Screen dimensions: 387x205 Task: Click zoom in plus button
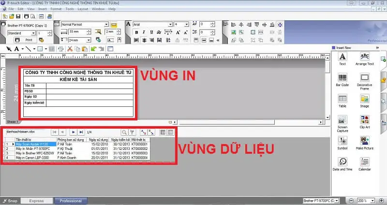click(x=381, y=201)
